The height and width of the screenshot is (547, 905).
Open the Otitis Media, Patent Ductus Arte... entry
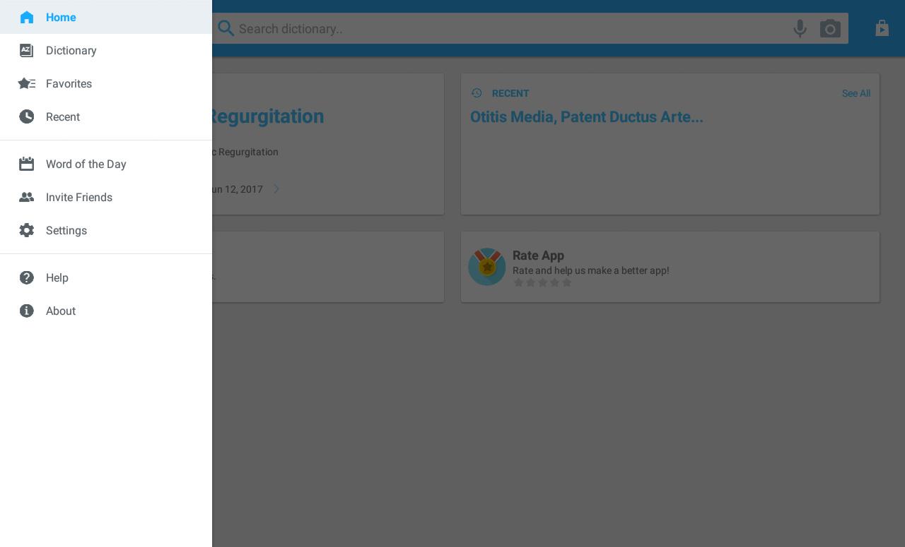[587, 117]
